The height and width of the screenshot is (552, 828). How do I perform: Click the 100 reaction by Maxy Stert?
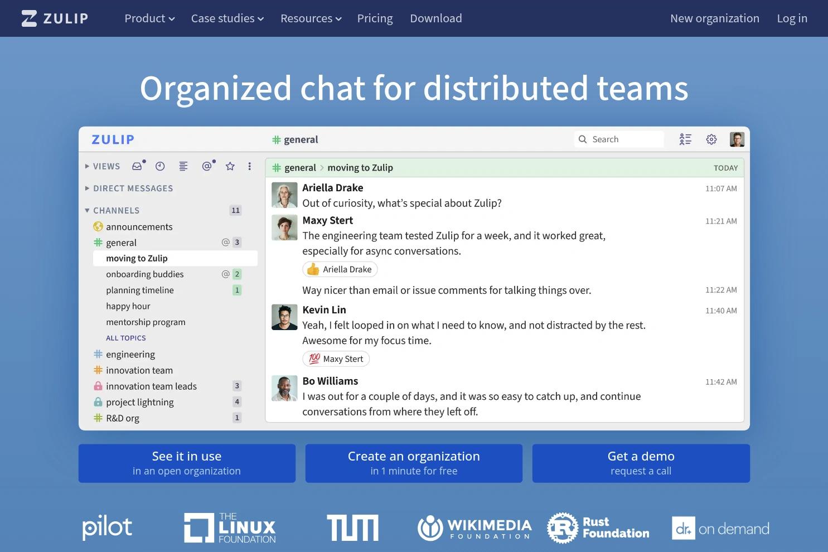pyautogui.click(x=336, y=359)
